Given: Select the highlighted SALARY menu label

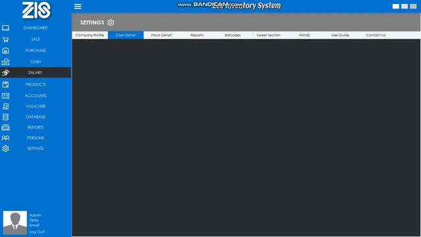Looking at the screenshot, I should (35, 72).
